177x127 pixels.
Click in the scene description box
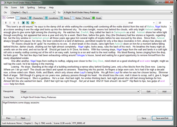point(87,108)
